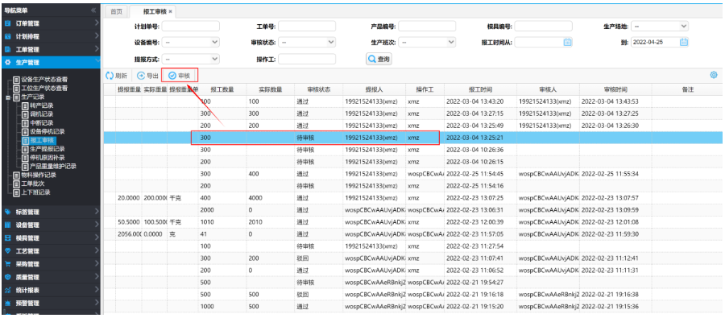
Task: Expand the 模具管理 menu chevron
Action: [96, 237]
